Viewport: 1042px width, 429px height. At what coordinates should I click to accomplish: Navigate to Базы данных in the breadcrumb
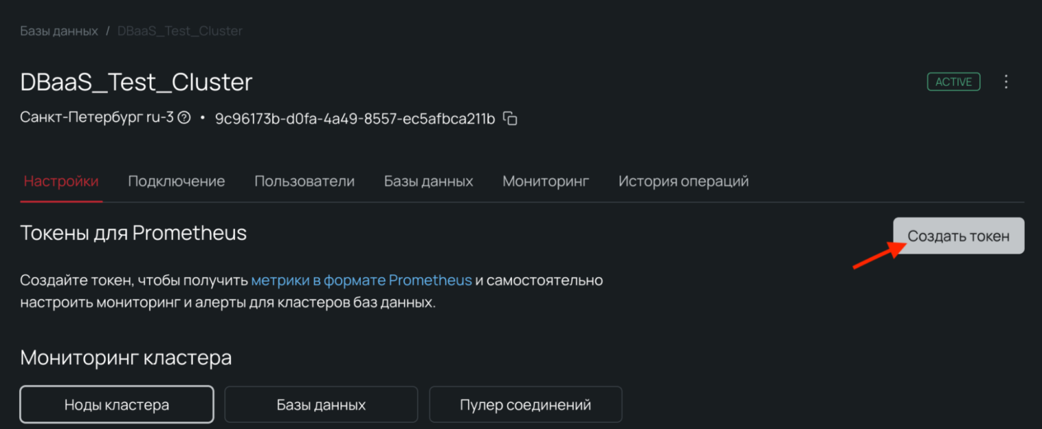pos(59,31)
